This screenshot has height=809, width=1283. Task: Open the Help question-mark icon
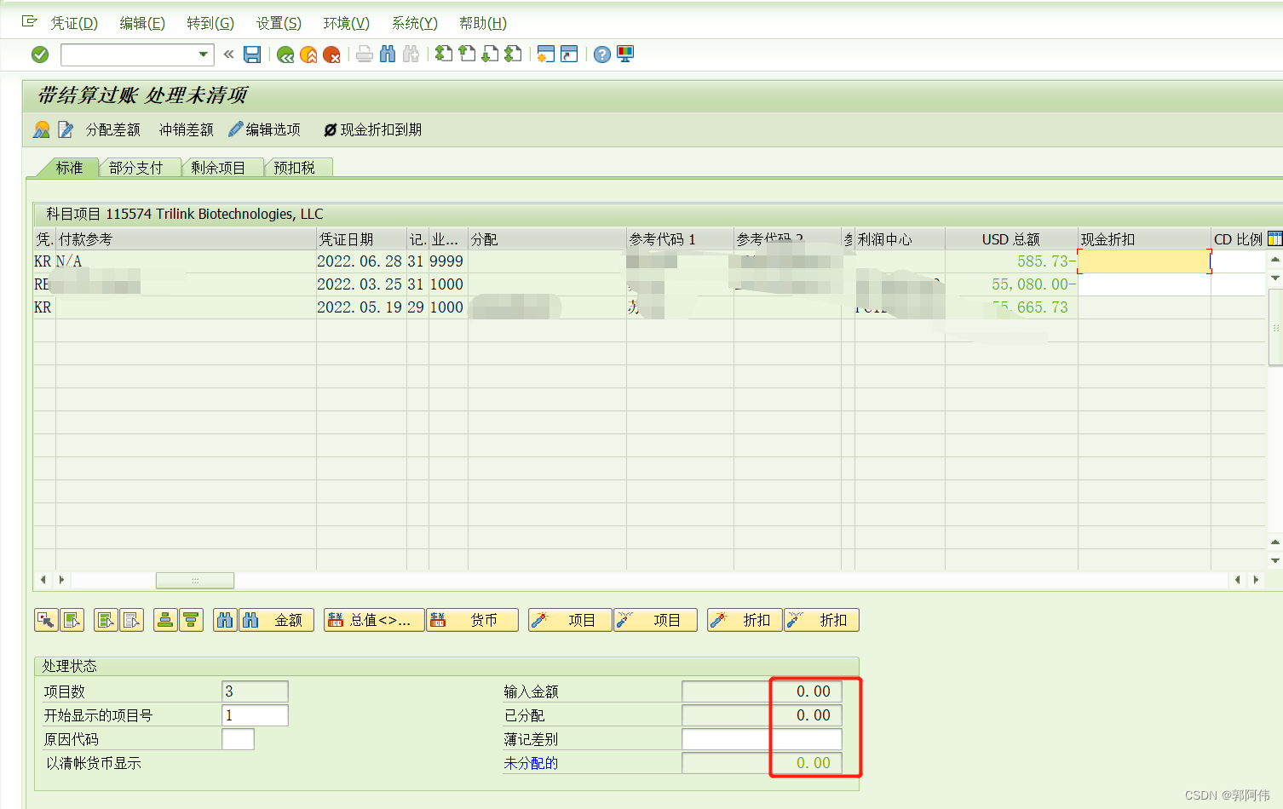(x=602, y=55)
